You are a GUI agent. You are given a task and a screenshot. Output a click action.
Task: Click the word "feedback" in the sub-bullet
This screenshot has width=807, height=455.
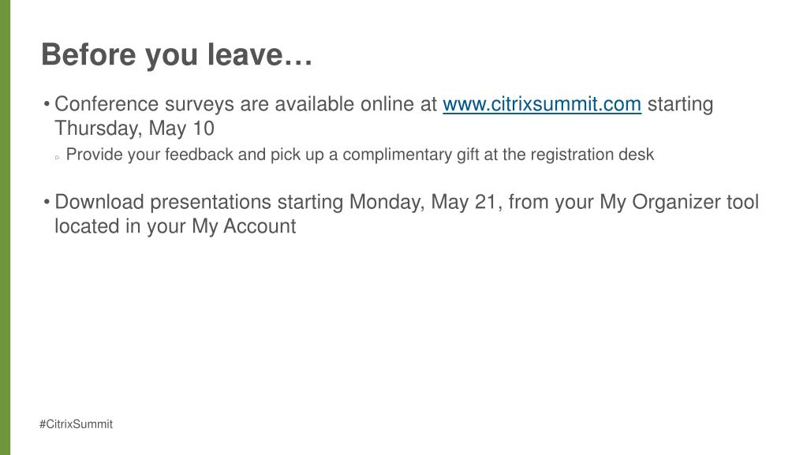pos(199,155)
